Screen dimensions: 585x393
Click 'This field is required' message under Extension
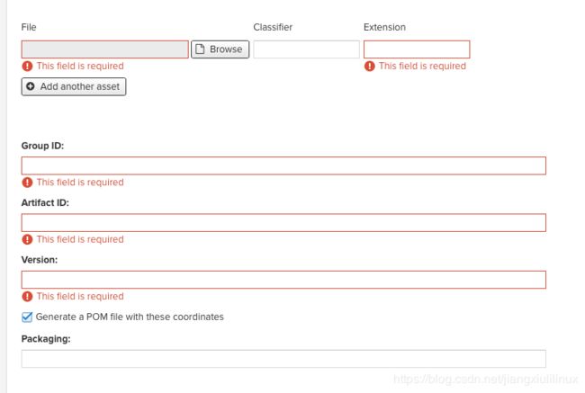tap(422, 66)
